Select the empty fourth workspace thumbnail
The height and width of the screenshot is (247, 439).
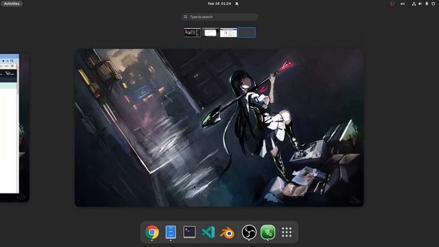[x=246, y=32]
